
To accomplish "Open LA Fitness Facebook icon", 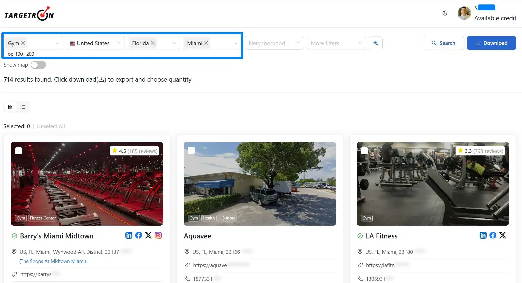I will (x=493, y=235).
